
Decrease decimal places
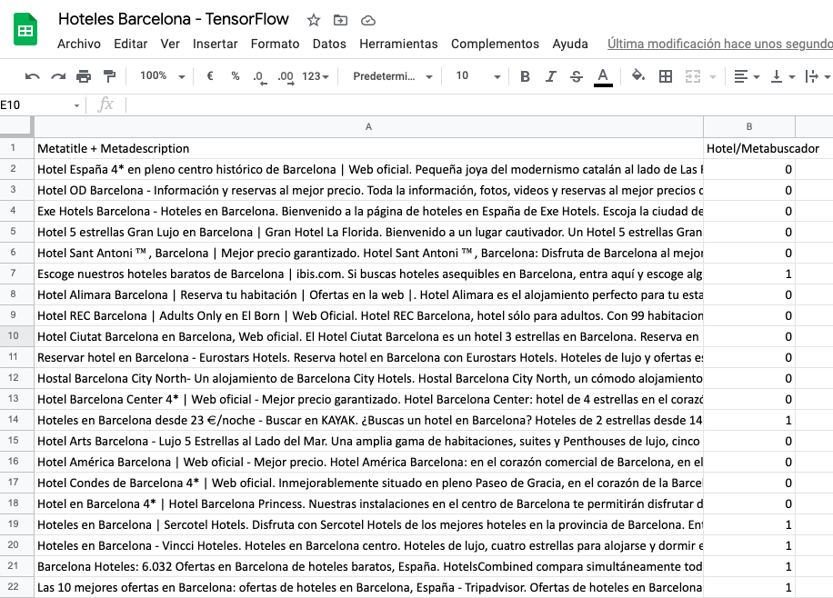click(259, 77)
